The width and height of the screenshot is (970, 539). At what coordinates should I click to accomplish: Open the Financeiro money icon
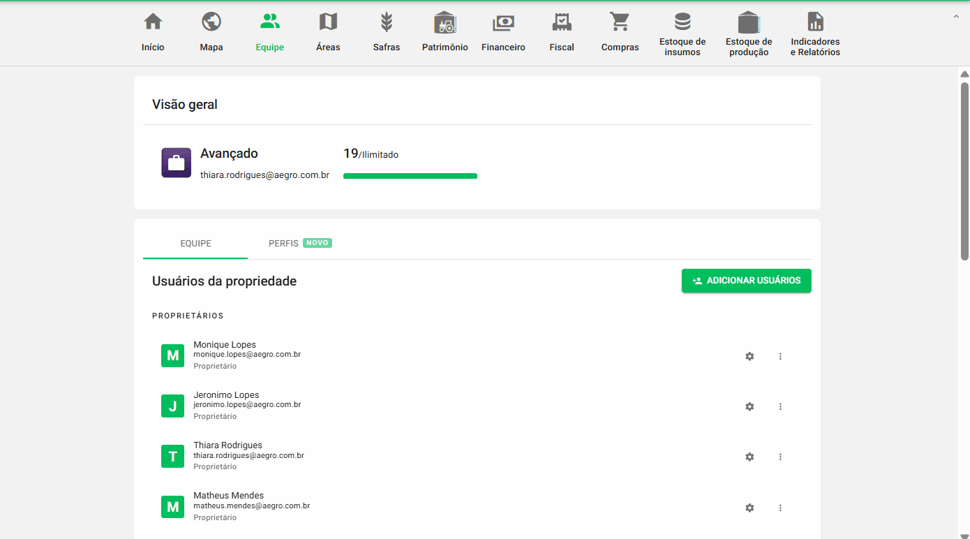pos(503,21)
